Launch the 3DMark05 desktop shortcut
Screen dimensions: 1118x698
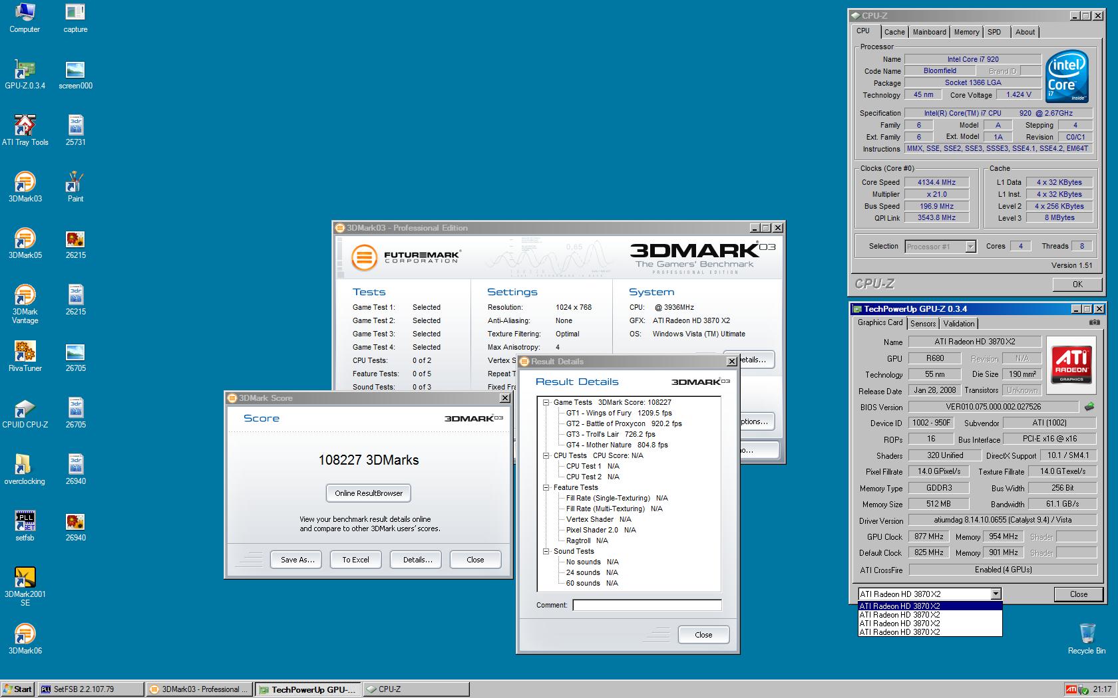point(25,243)
